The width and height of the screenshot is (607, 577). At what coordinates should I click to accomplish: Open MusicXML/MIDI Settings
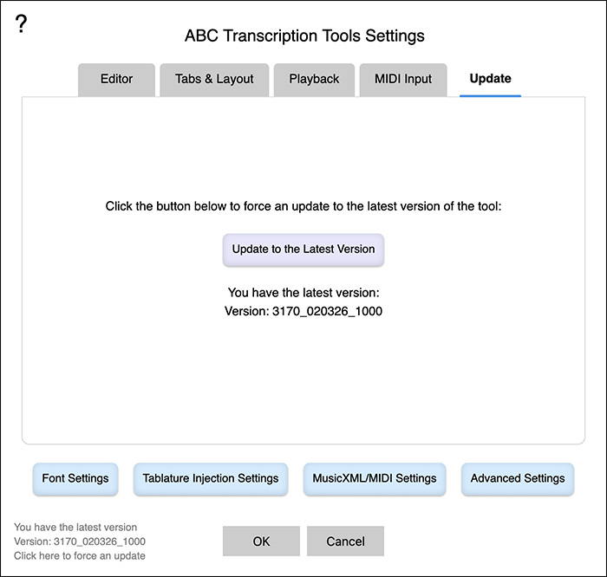click(x=374, y=478)
